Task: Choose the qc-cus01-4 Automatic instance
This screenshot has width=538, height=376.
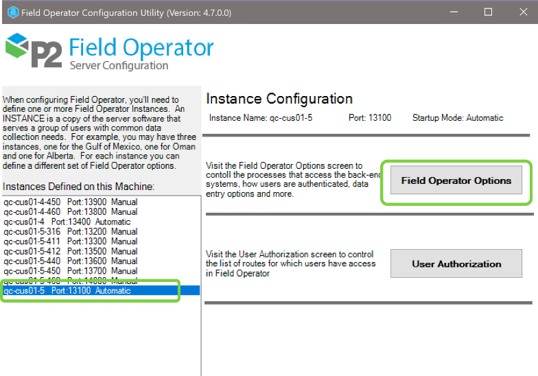Action: click(67, 222)
